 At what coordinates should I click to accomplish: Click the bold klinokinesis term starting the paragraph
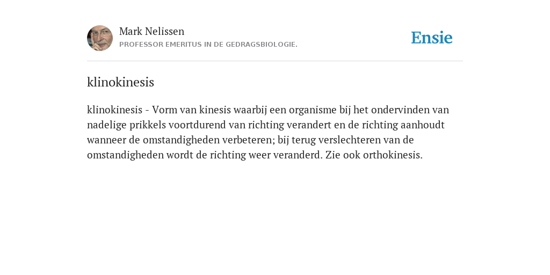pyautogui.click(x=114, y=110)
